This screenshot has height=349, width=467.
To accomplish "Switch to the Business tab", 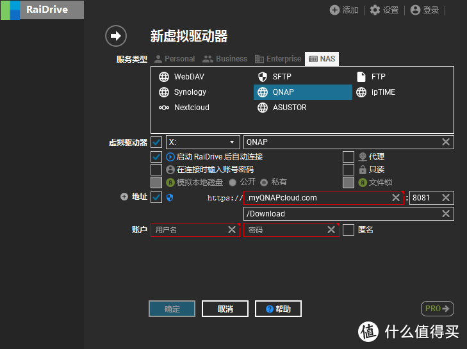I will (x=225, y=59).
